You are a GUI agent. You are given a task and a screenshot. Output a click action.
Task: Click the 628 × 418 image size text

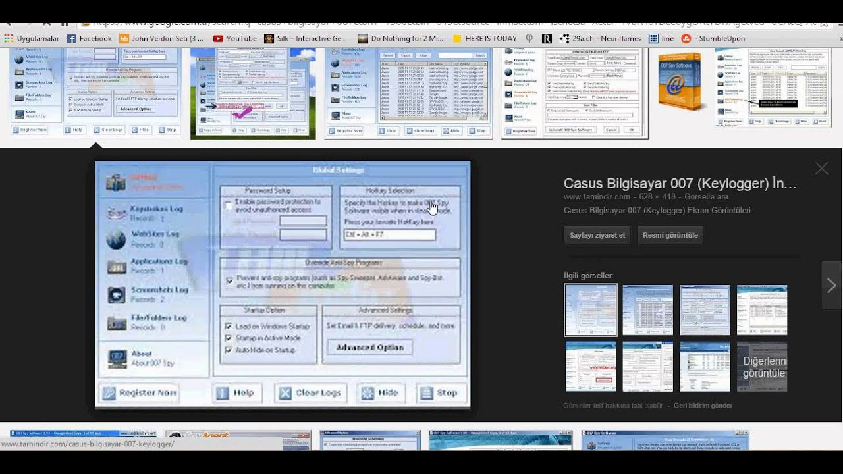pyautogui.click(x=656, y=197)
